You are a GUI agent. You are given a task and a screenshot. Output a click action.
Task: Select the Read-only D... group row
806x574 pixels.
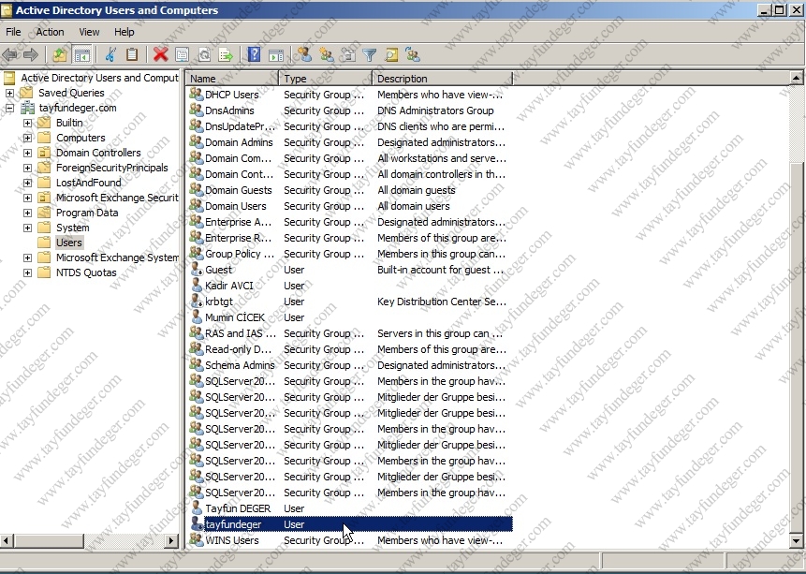click(x=349, y=349)
